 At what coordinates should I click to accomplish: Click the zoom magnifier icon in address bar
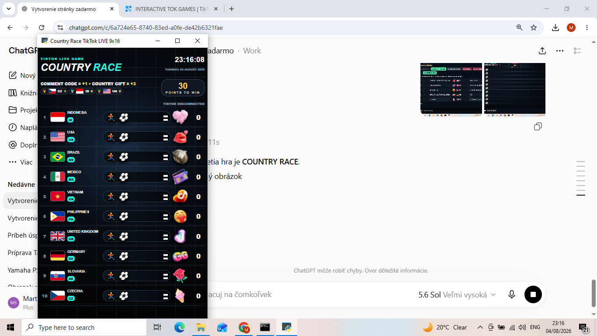520,28
